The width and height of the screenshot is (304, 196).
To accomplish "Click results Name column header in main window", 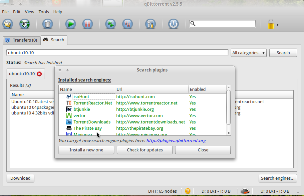I will tap(32, 95).
